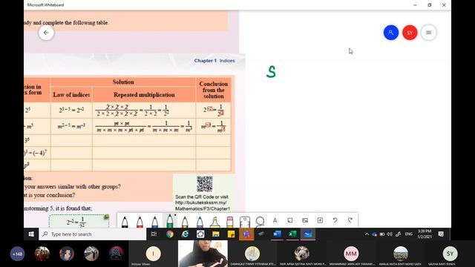Go back using the arrow button
475x267 pixels.
46,33
